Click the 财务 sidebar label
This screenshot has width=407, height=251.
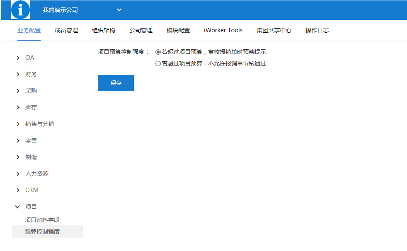[x=31, y=74]
